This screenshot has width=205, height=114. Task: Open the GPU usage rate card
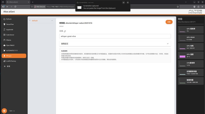[191, 30]
